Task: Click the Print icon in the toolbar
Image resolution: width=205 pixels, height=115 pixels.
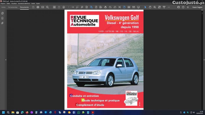Action: 38,7
